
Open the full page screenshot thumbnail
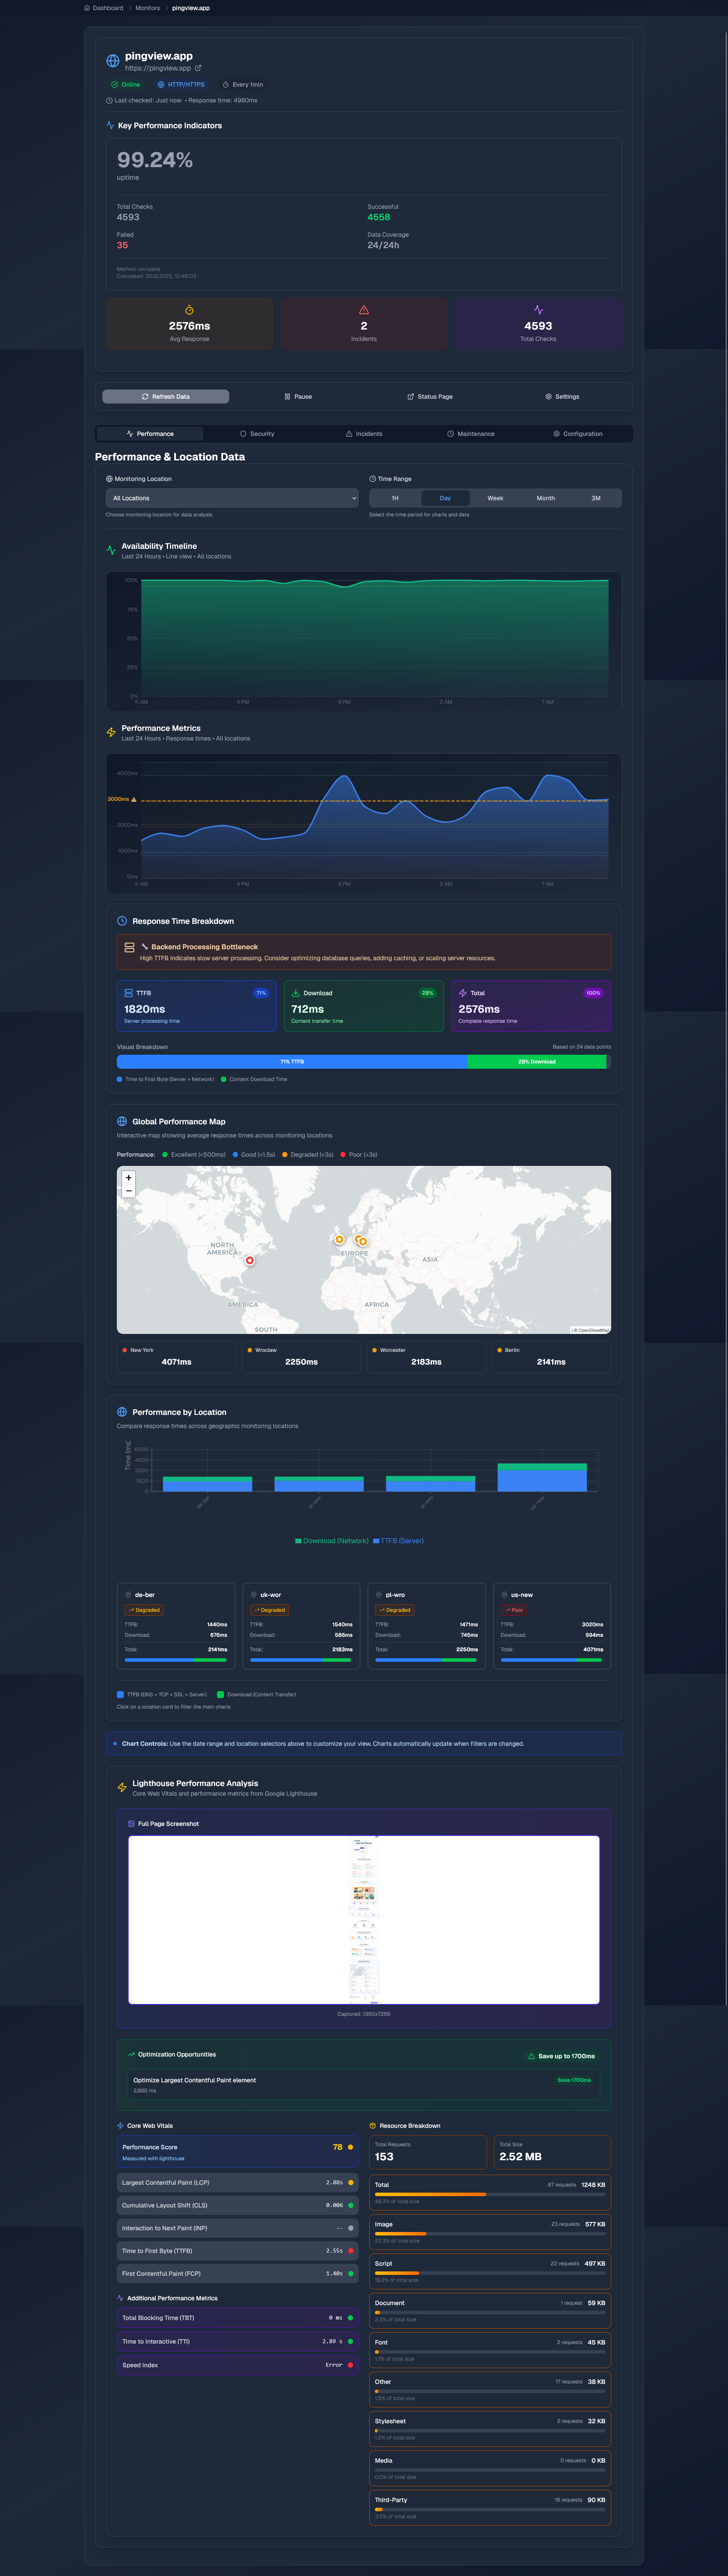(x=364, y=1920)
